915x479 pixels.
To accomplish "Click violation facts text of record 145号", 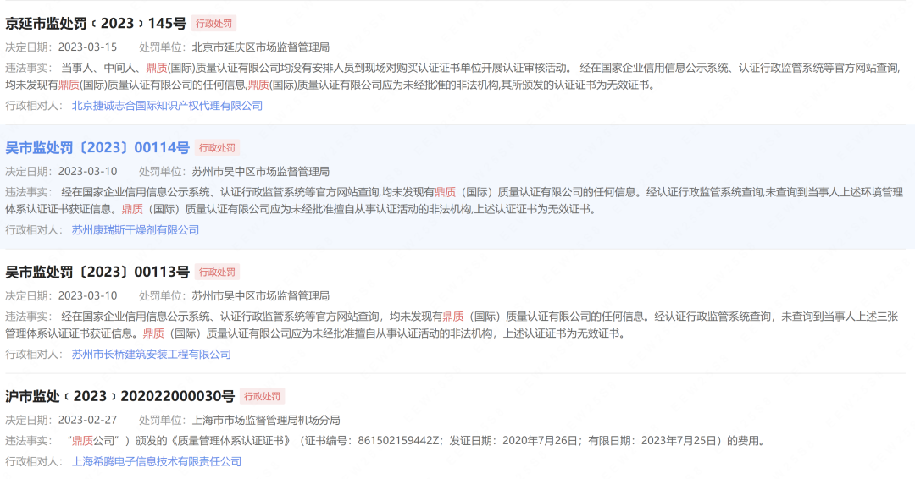I will click(x=452, y=76).
